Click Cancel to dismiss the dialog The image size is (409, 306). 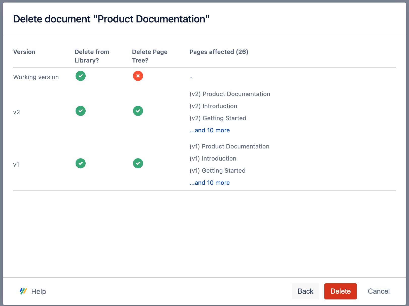[379, 291]
